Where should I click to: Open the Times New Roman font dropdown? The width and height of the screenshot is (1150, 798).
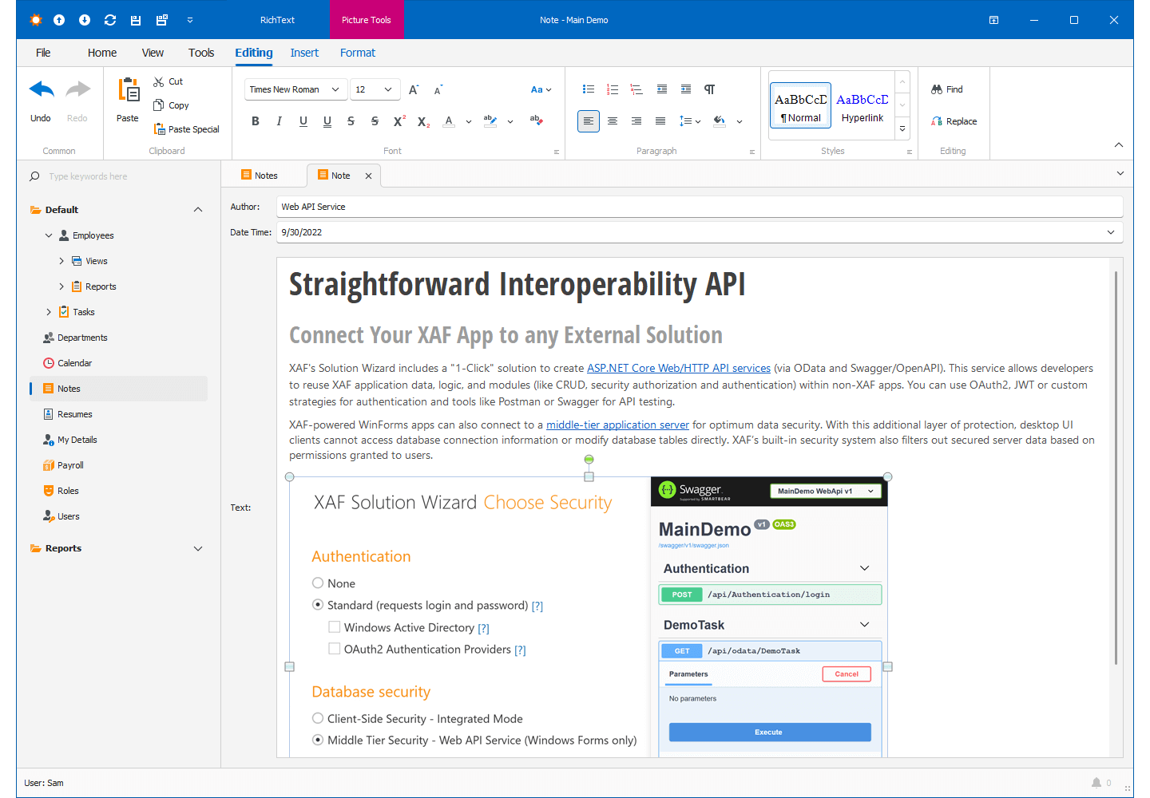pyautogui.click(x=335, y=89)
